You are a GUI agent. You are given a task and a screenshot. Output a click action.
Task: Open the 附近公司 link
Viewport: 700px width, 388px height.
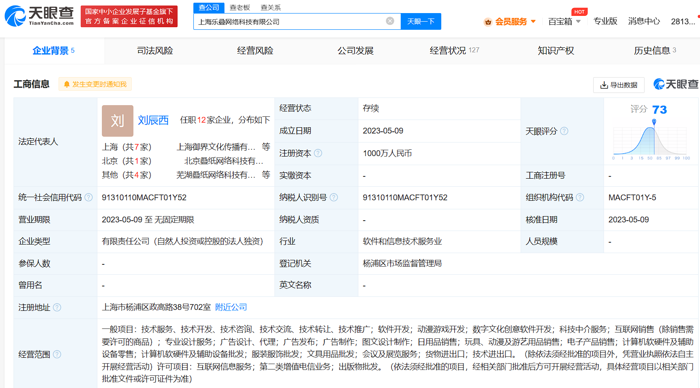point(231,307)
